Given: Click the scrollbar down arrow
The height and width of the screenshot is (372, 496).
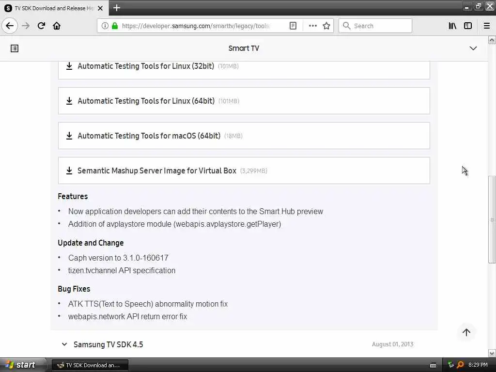Looking at the screenshot, I should 492,353.
